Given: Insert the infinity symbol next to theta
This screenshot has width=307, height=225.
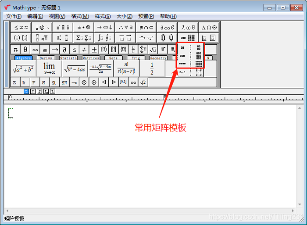Looking at the screenshot, I should click(35, 50).
